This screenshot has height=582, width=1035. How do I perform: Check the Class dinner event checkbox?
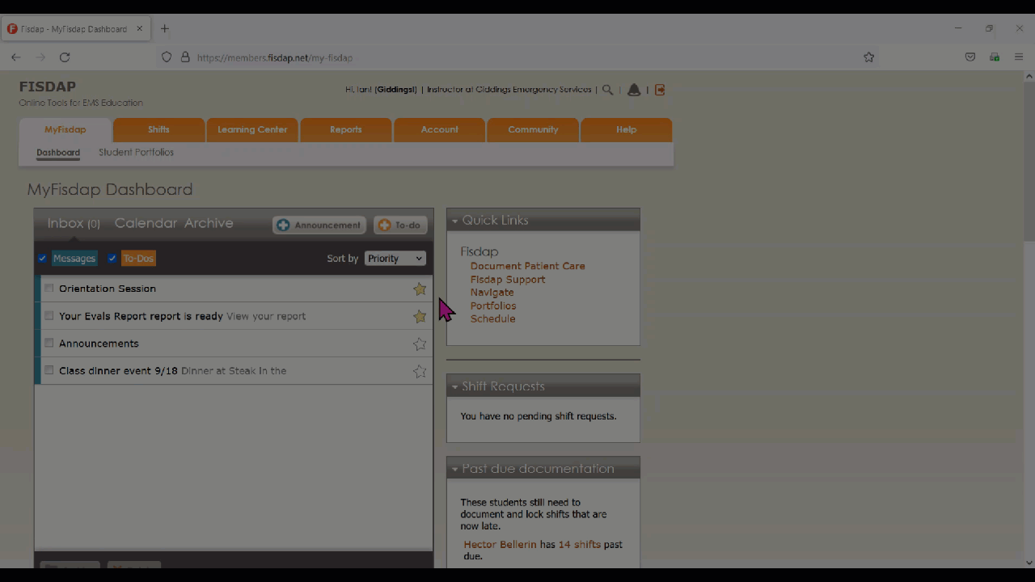(49, 370)
